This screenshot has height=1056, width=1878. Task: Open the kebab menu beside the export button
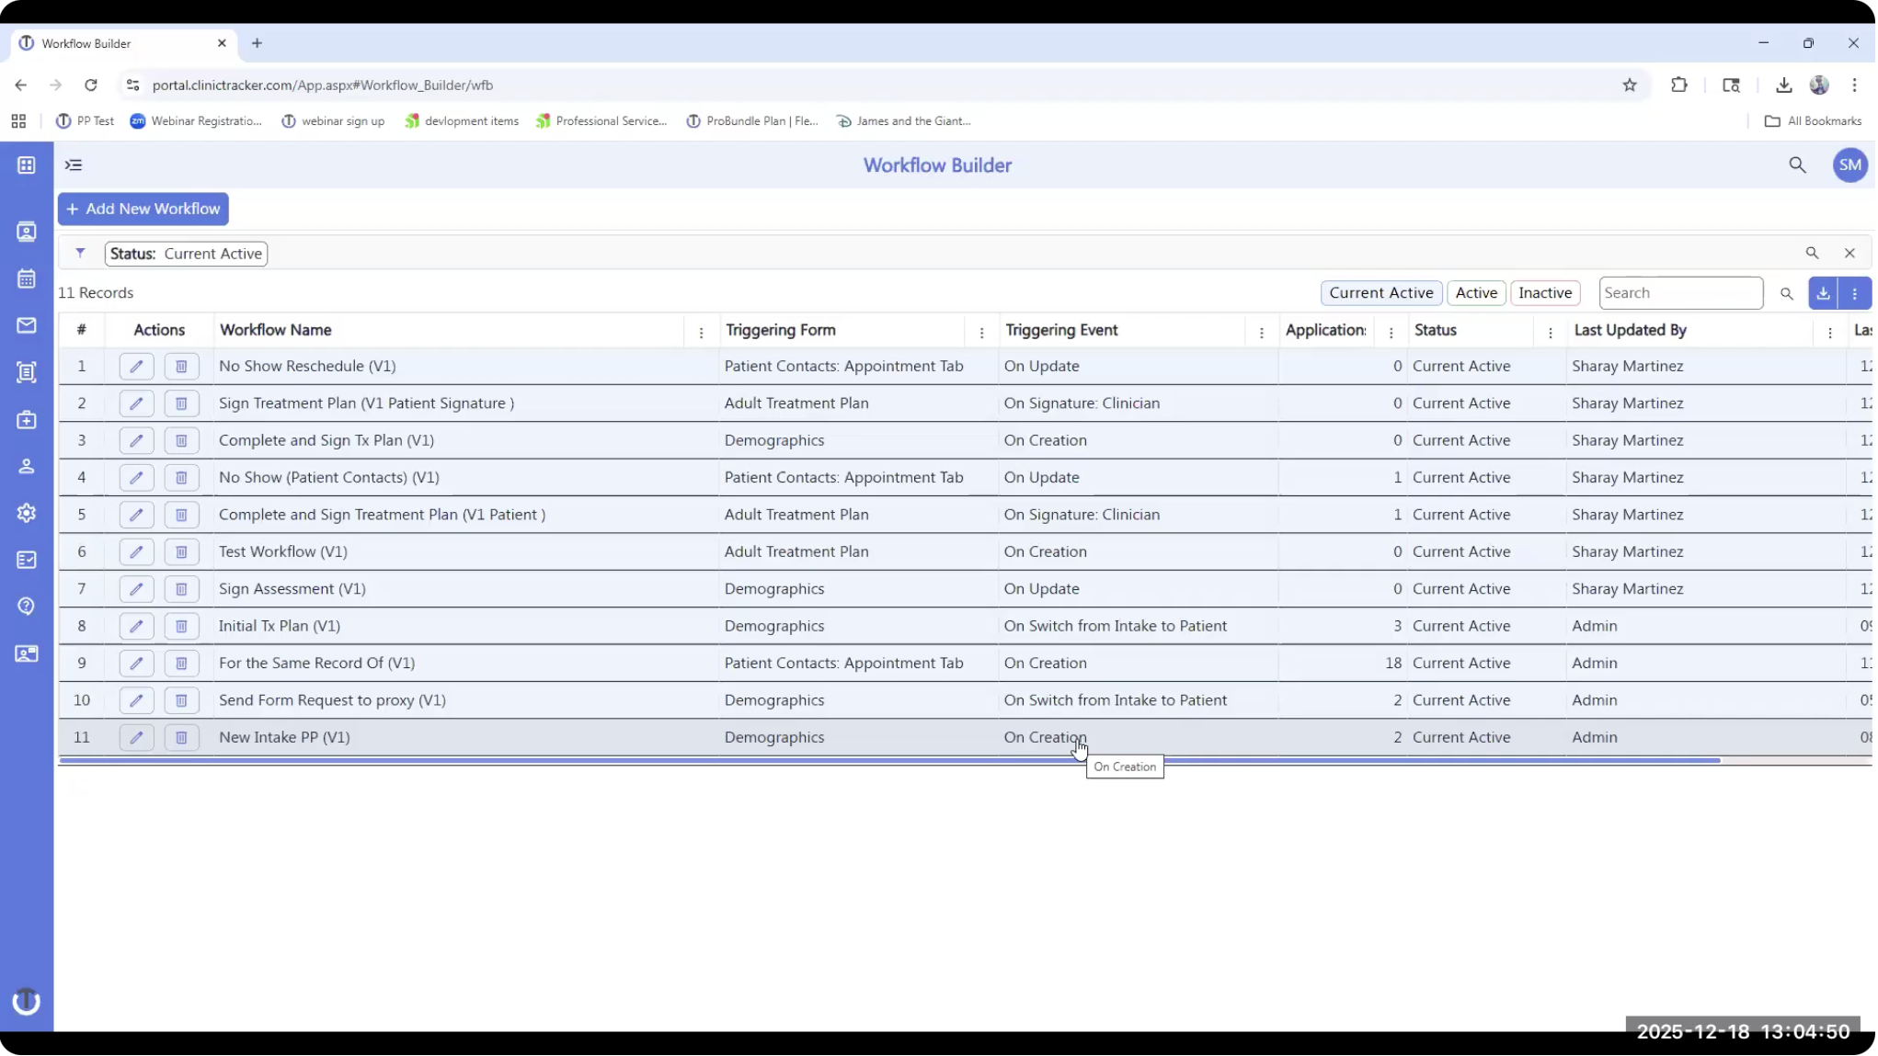click(1855, 293)
